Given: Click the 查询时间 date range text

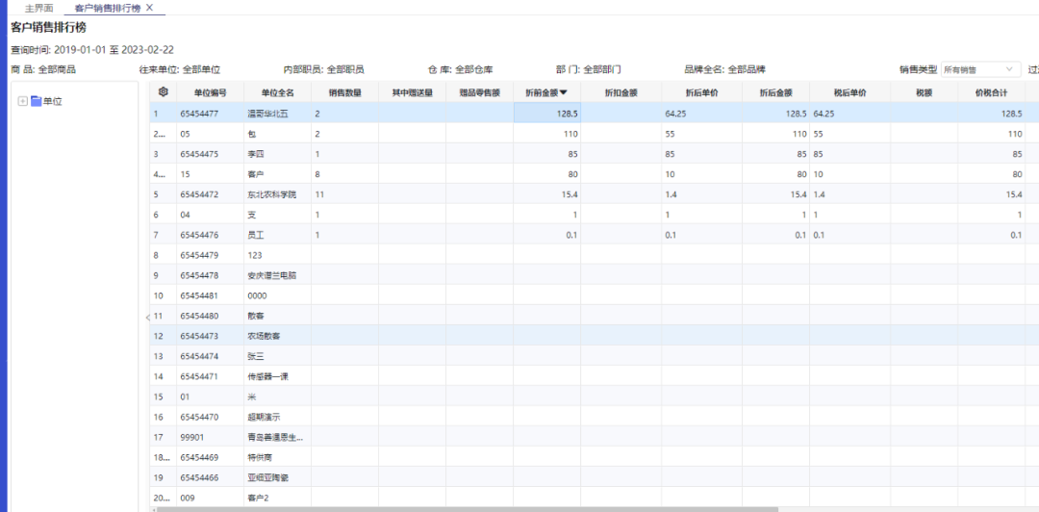Looking at the screenshot, I should (x=92, y=50).
